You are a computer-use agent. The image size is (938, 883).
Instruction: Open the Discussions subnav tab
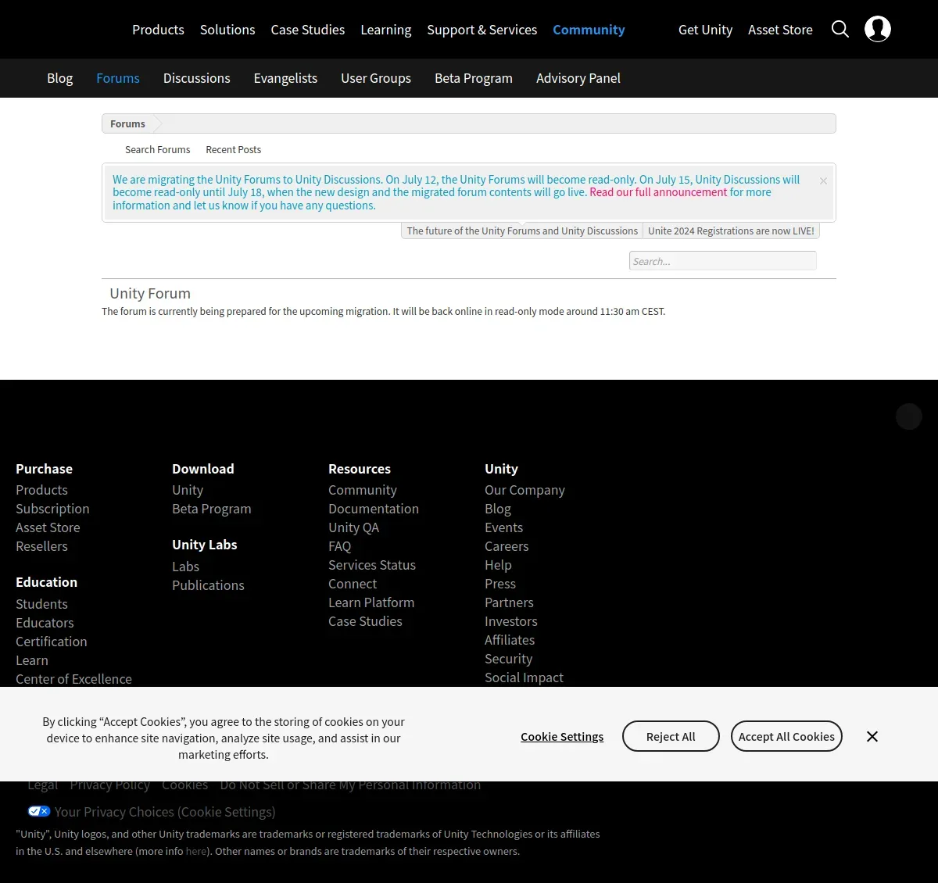197,78
